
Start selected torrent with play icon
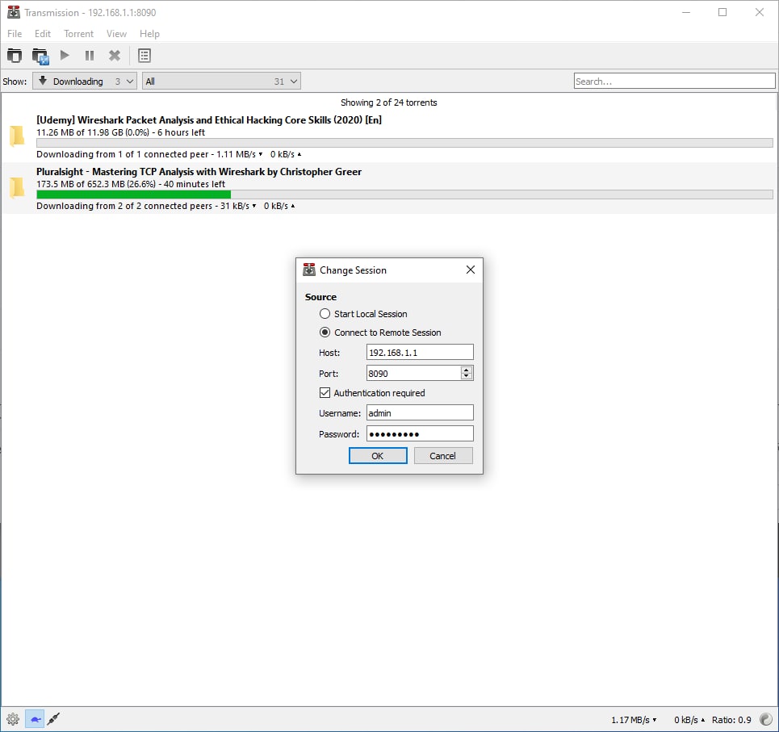(65, 55)
